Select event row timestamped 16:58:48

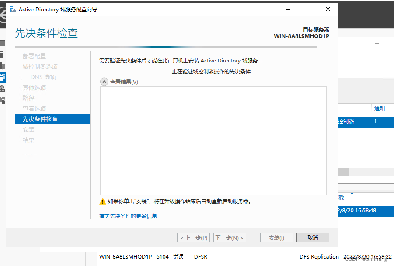point(366,211)
